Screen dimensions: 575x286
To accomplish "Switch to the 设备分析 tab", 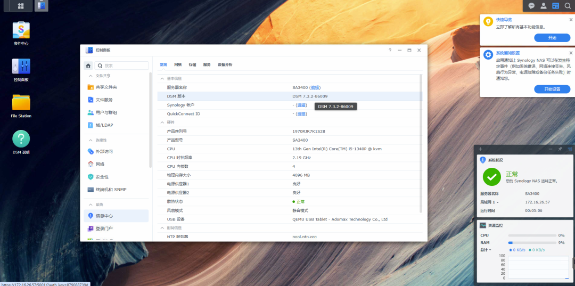I will point(225,64).
